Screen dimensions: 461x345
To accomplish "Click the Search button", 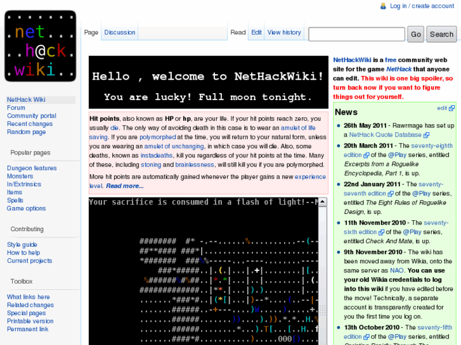I will pyautogui.click(x=441, y=34).
